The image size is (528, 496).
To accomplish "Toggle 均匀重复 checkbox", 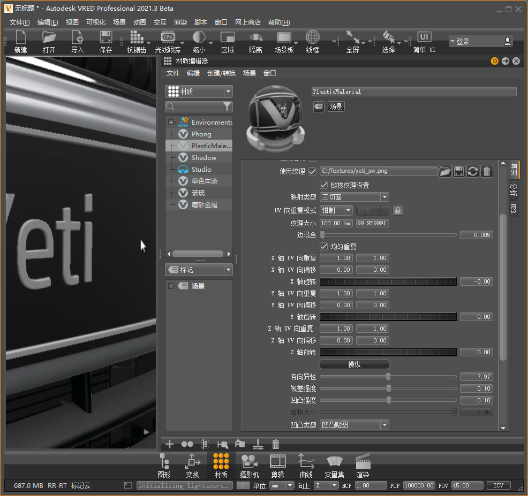I will pyautogui.click(x=323, y=247).
